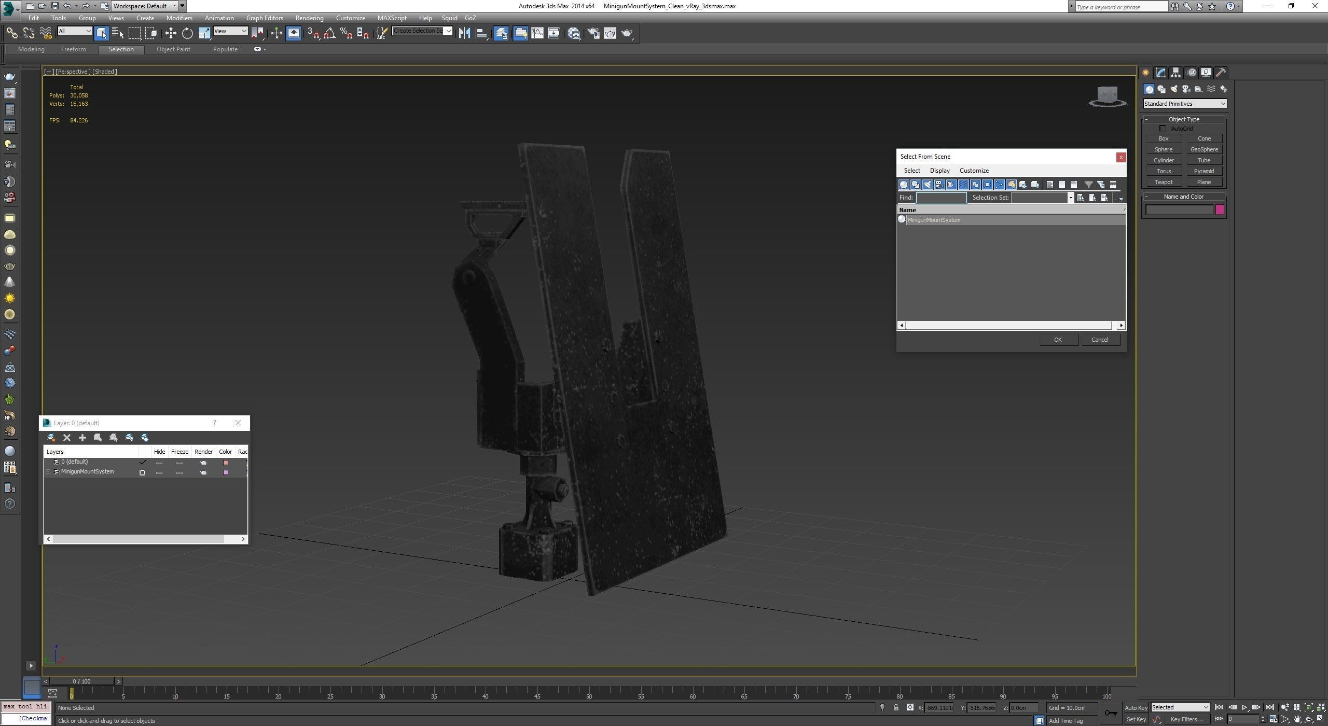Screen dimensions: 1328x726
Task: Delete layer using X icon
Action: pyautogui.click(x=66, y=438)
